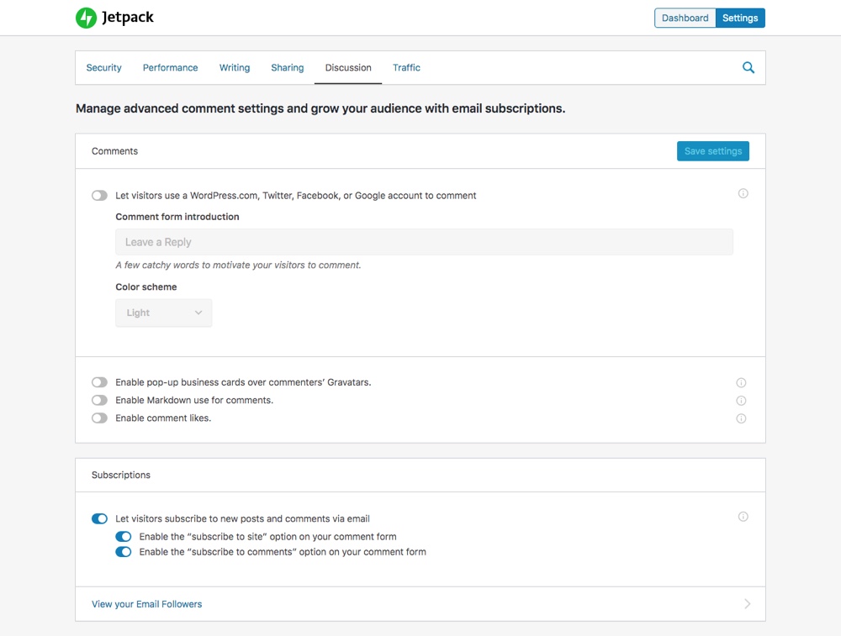Click the Jetpack logo icon
Image resolution: width=841 pixels, height=636 pixels.
[x=86, y=18]
